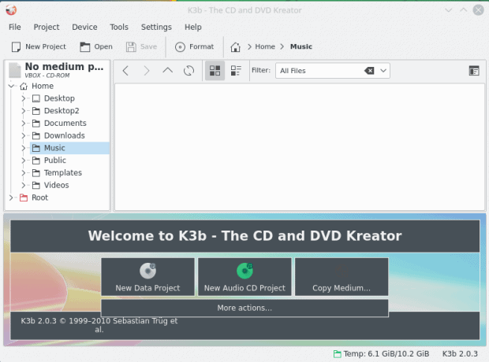The image size is (489, 362).
Task: Click the breadcrumb arrow before Music
Action: 282,46
